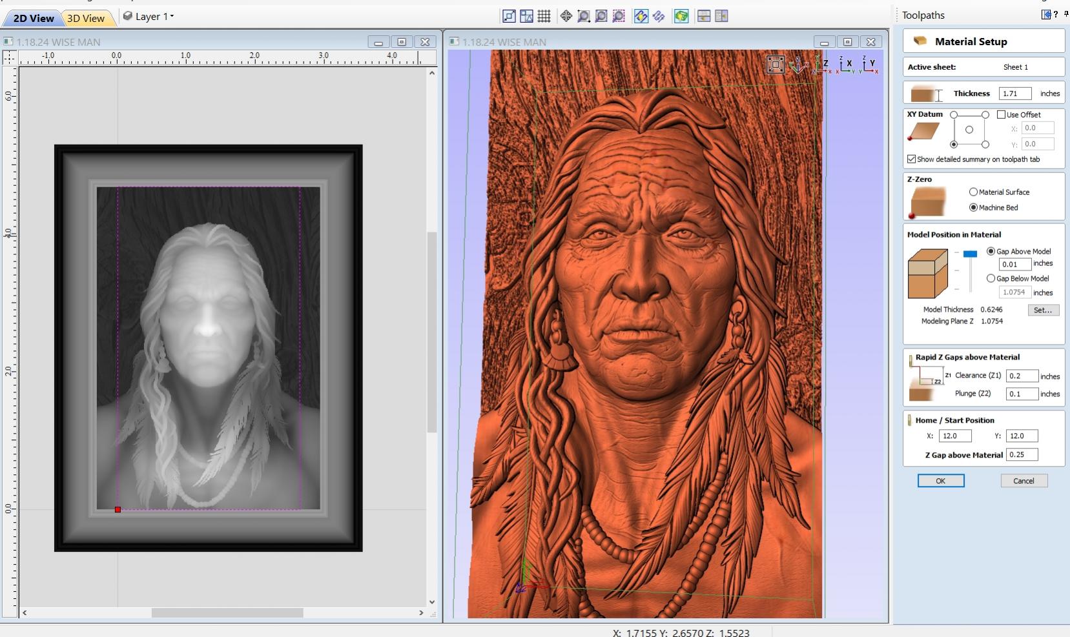Viewport: 1070px width, 637px height.
Task: Click the blue model position slider handle
Action: (x=970, y=254)
